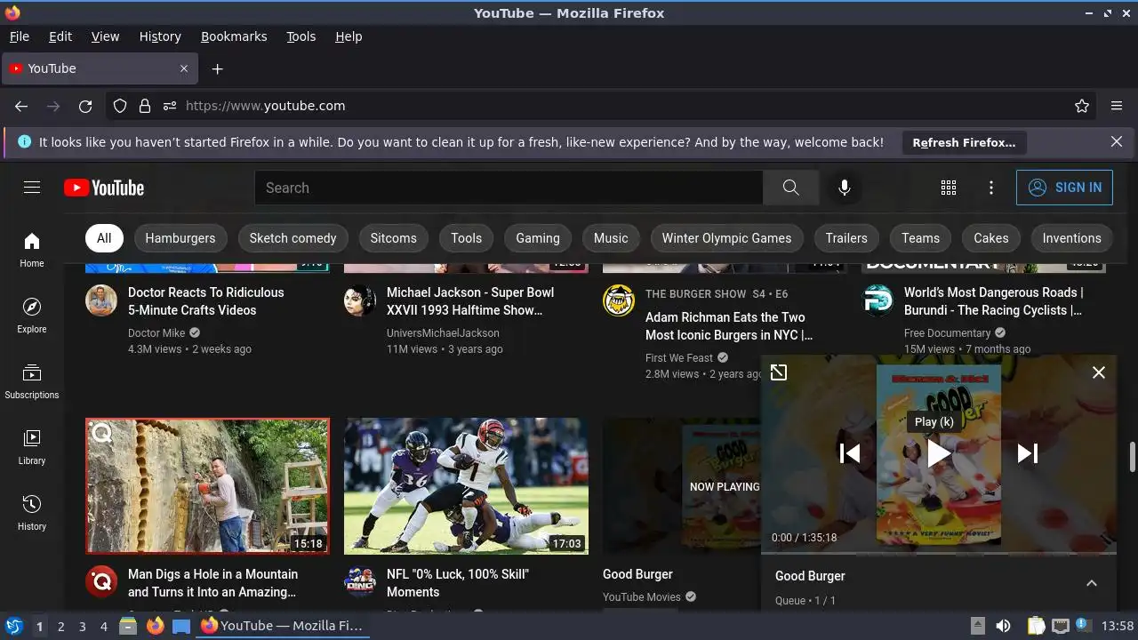This screenshot has width=1138, height=640.
Task: Reload the page
Action: pos(85,106)
